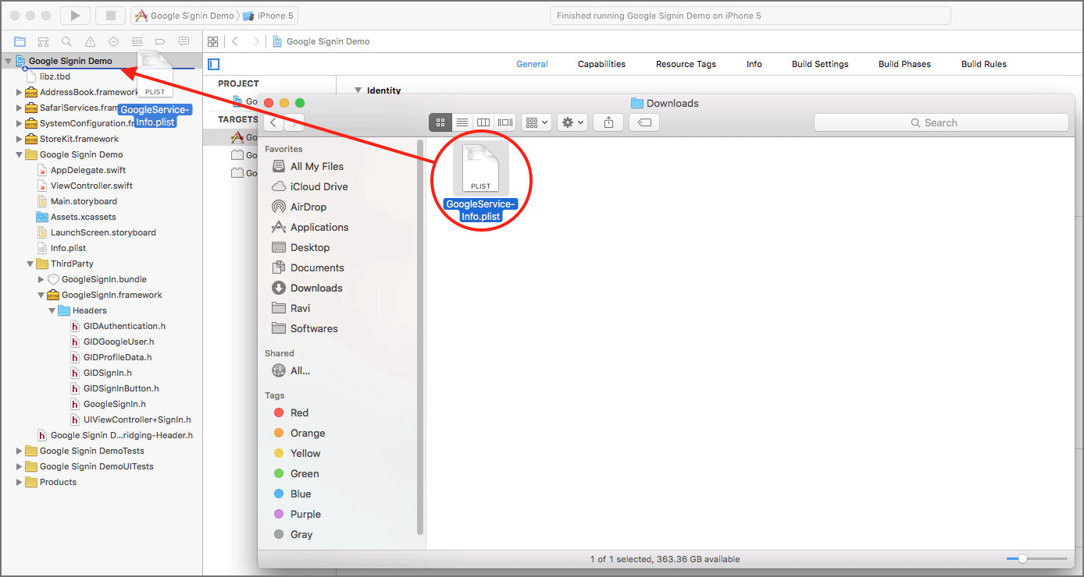This screenshot has height=577, width=1084.
Task: Switch to the Build Phases tab
Action: 904,64
